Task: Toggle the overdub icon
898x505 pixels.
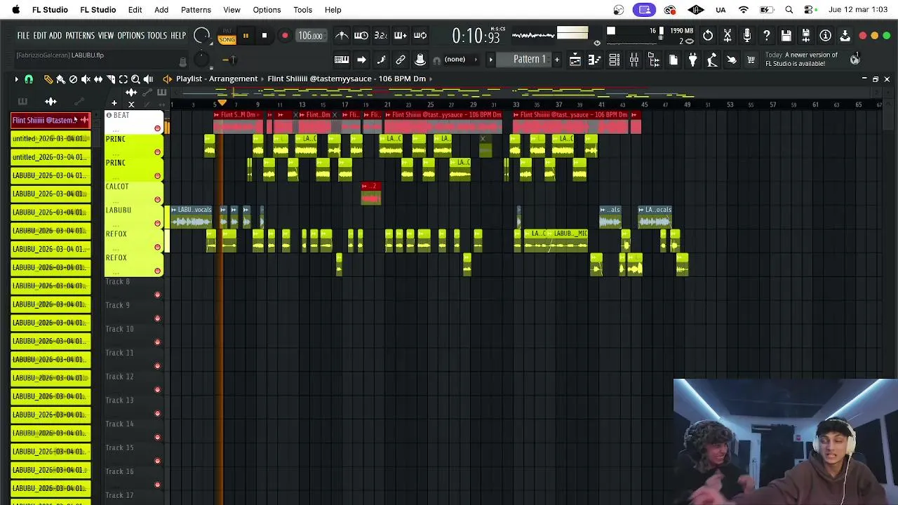Action: pyautogui.click(x=400, y=36)
